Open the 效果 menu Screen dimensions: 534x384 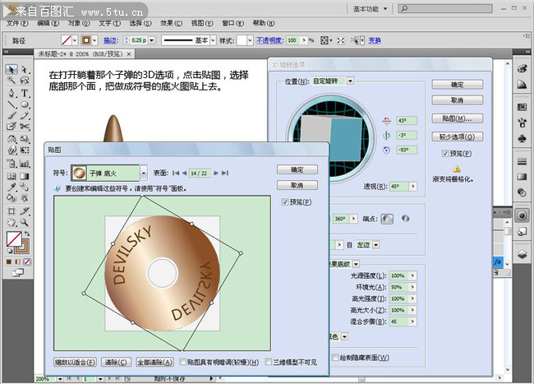(x=169, y=23)
